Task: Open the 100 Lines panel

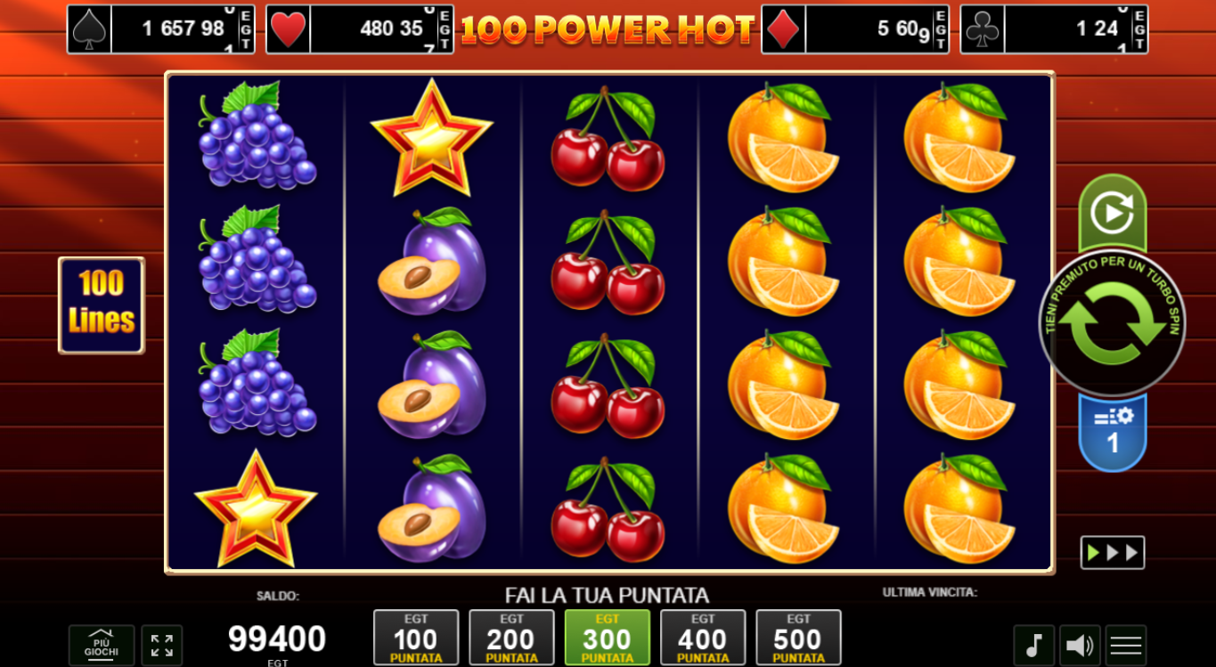Action: [x=102, y=305]
